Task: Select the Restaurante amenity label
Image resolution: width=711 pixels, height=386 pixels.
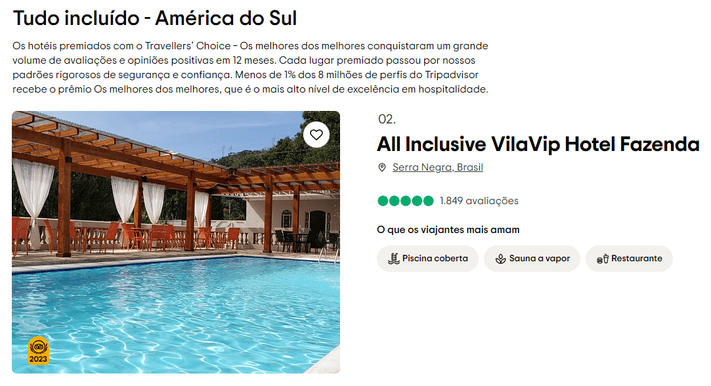Action: (636, 259)
